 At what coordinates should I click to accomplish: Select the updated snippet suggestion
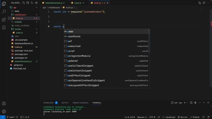pos(107,61)
